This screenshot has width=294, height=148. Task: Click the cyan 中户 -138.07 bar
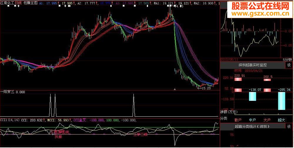click(x=253, y=96)
